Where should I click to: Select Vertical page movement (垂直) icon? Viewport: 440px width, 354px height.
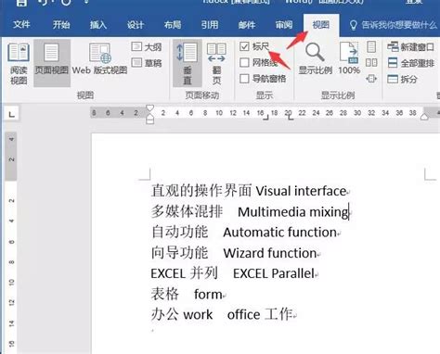click(188, 63)
